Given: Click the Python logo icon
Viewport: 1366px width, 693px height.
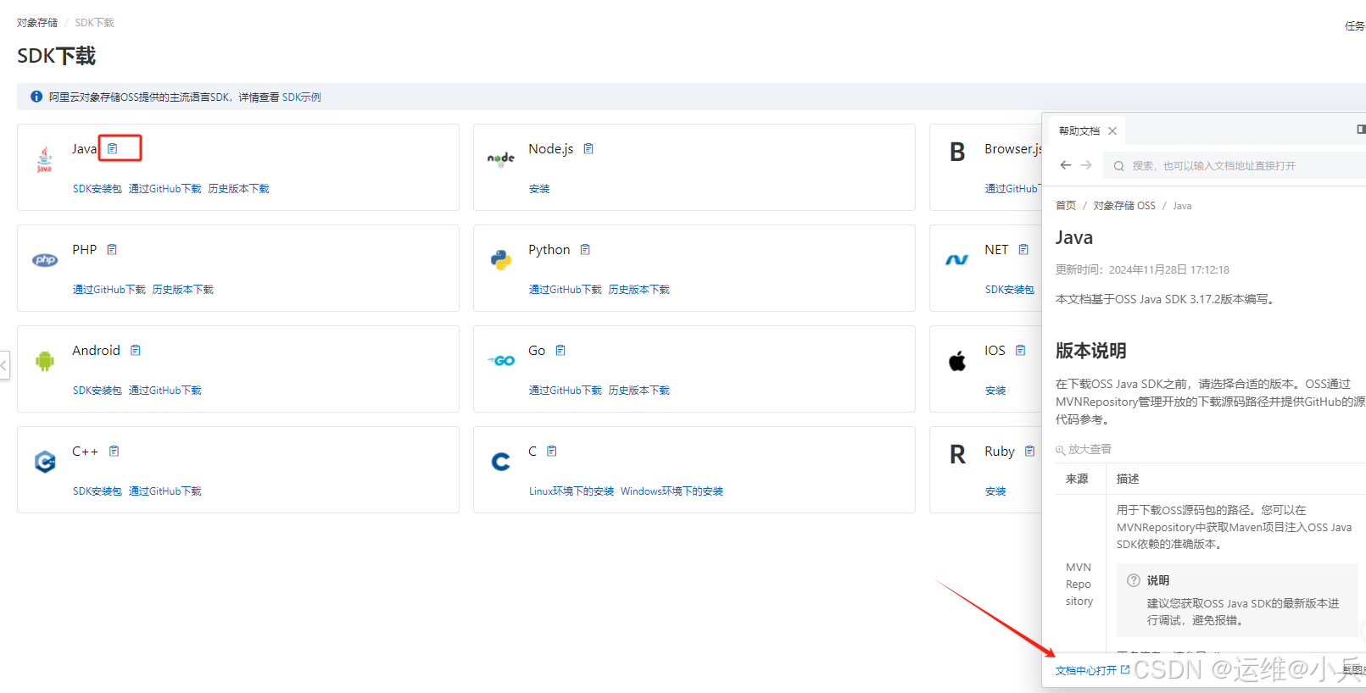Looking at the screenshot, I should [501, 260].
